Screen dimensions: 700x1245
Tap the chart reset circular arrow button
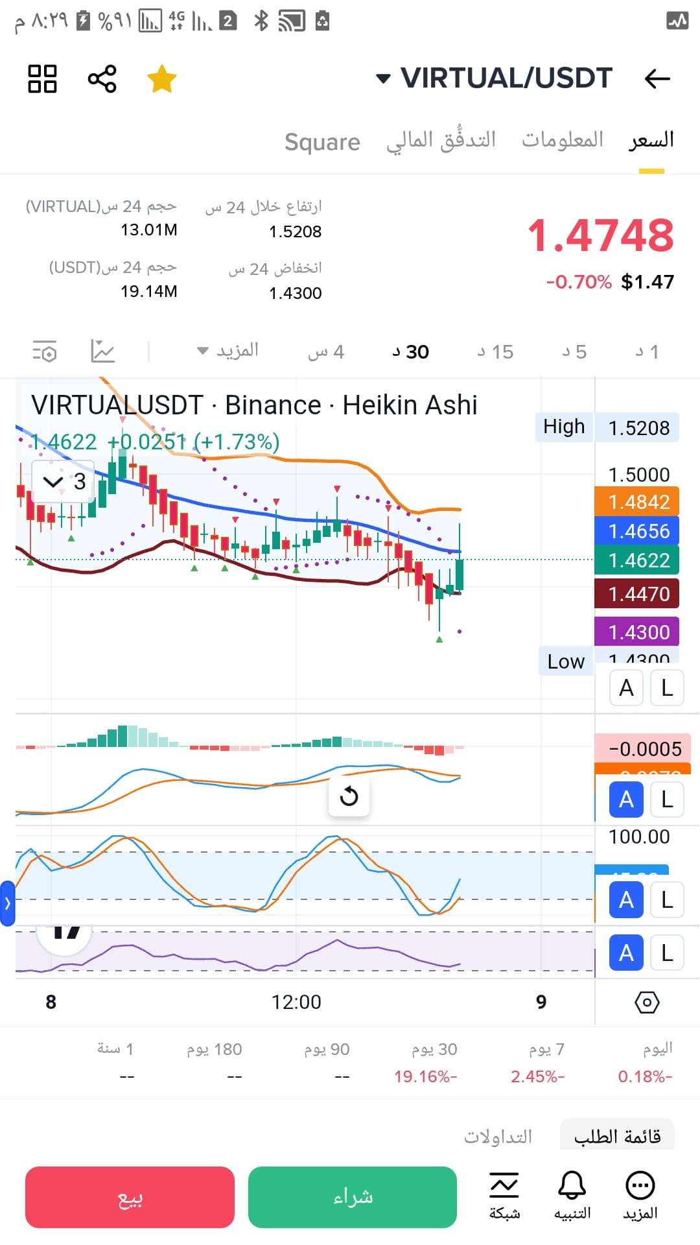click(349, 796)
